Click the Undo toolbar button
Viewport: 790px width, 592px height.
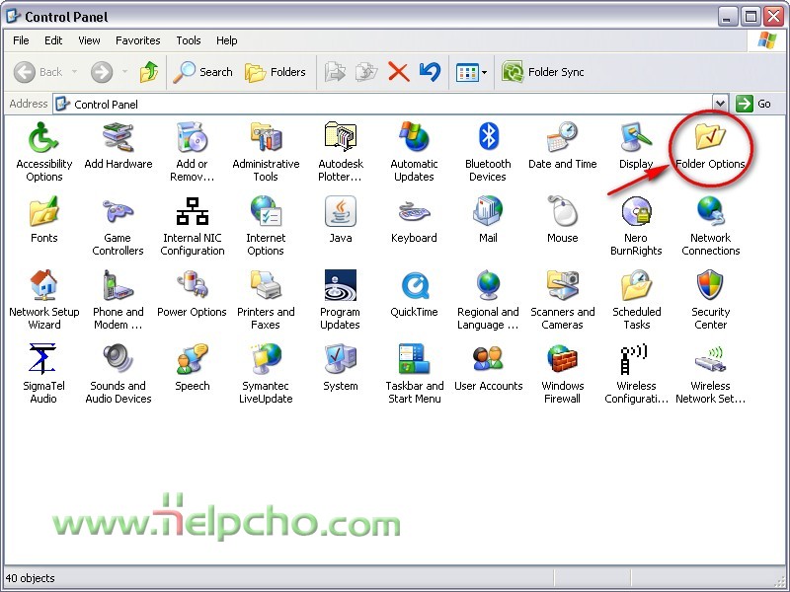(x=430, y=72)
